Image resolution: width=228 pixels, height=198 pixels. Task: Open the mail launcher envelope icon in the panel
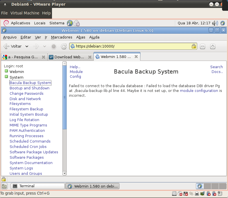click(77, 23)
